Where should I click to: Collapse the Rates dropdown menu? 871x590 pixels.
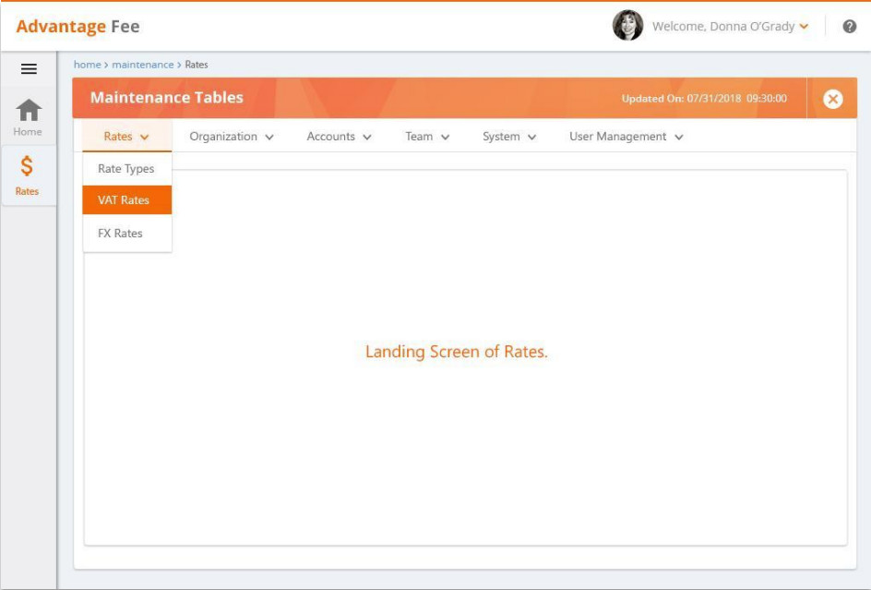(x=126, y=137)
